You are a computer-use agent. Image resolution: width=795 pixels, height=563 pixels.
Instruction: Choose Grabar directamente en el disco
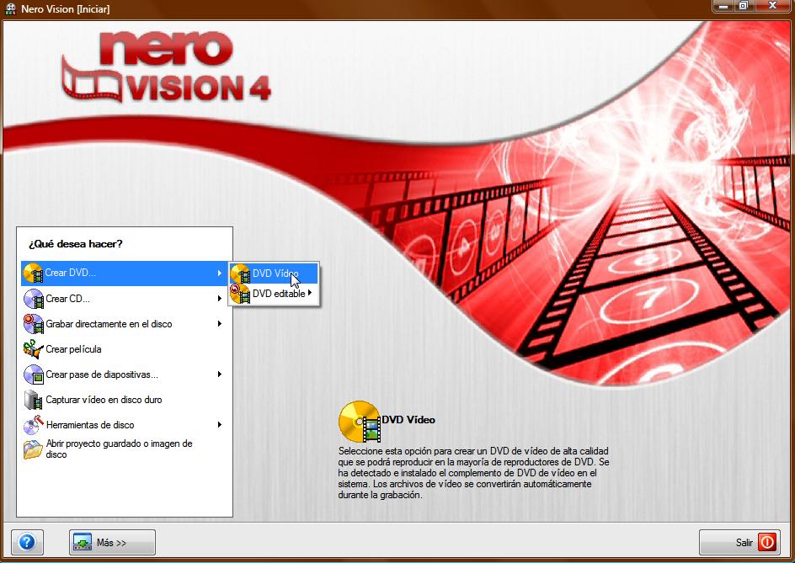tap(124, 324)
